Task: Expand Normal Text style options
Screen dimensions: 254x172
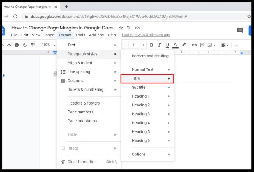Action: coord(148,70)
